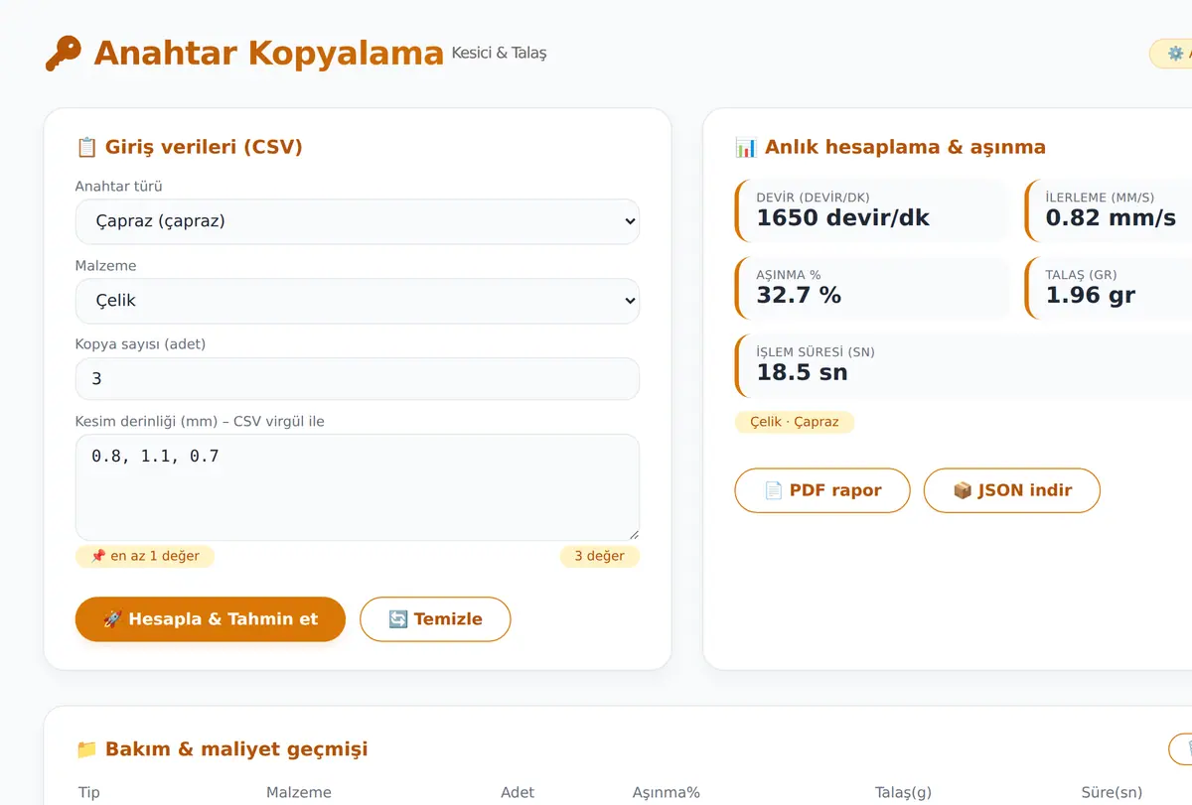Click the 1.96 gr chip value
This screenshot has height=805, width=1192.
tap(1091, 295)
